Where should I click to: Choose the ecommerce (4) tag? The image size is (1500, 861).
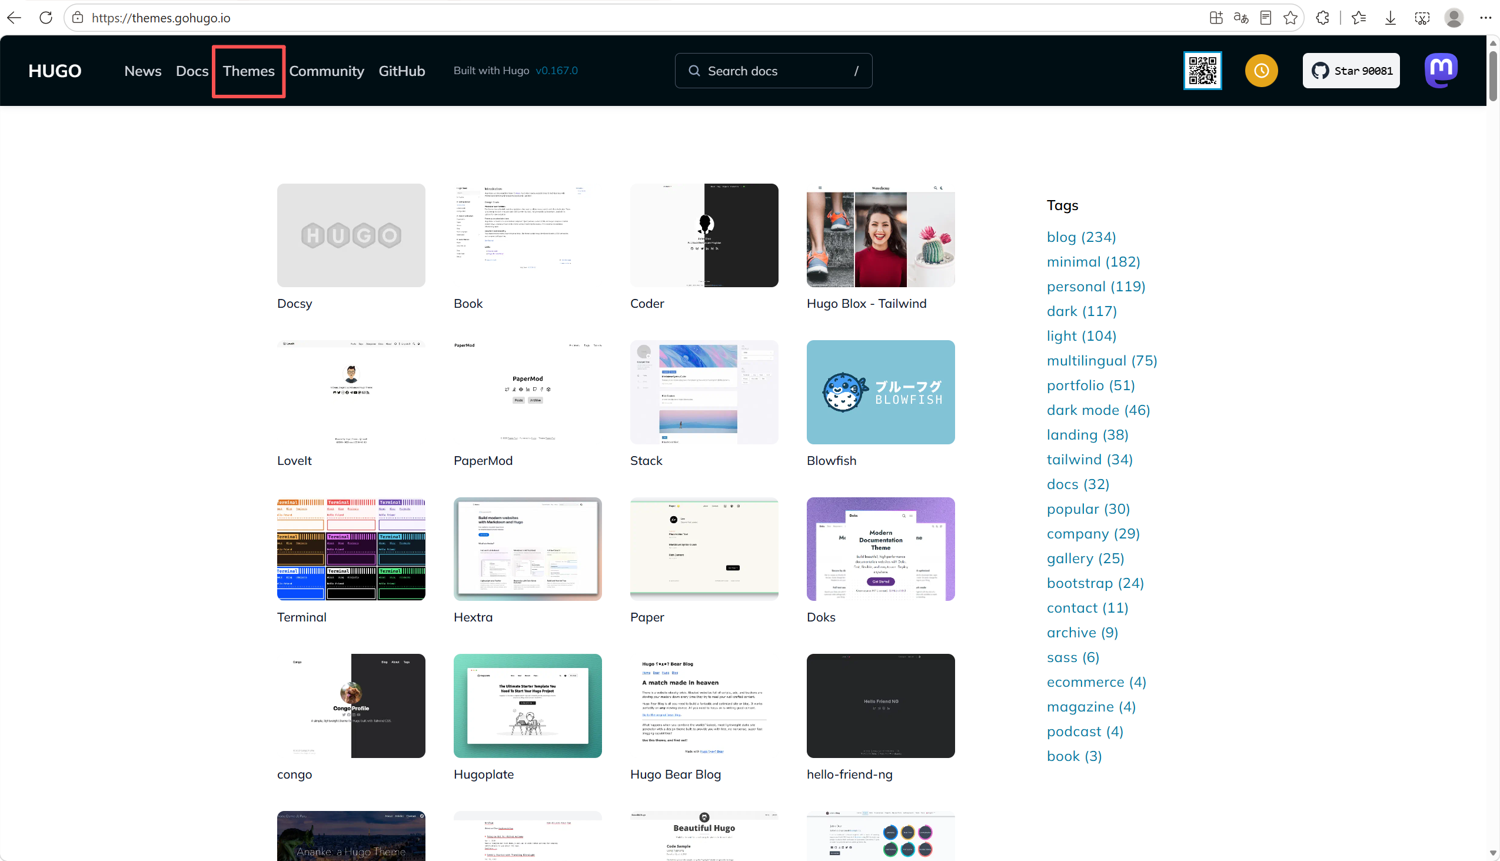coord(1096,682)
